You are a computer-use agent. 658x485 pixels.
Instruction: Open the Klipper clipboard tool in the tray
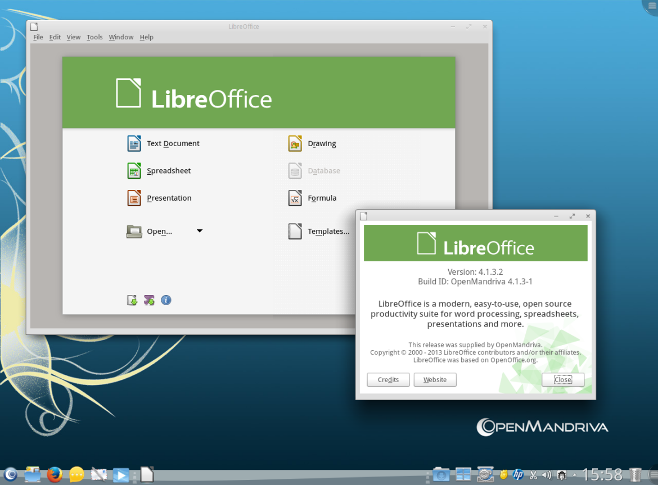click(534, 474)
